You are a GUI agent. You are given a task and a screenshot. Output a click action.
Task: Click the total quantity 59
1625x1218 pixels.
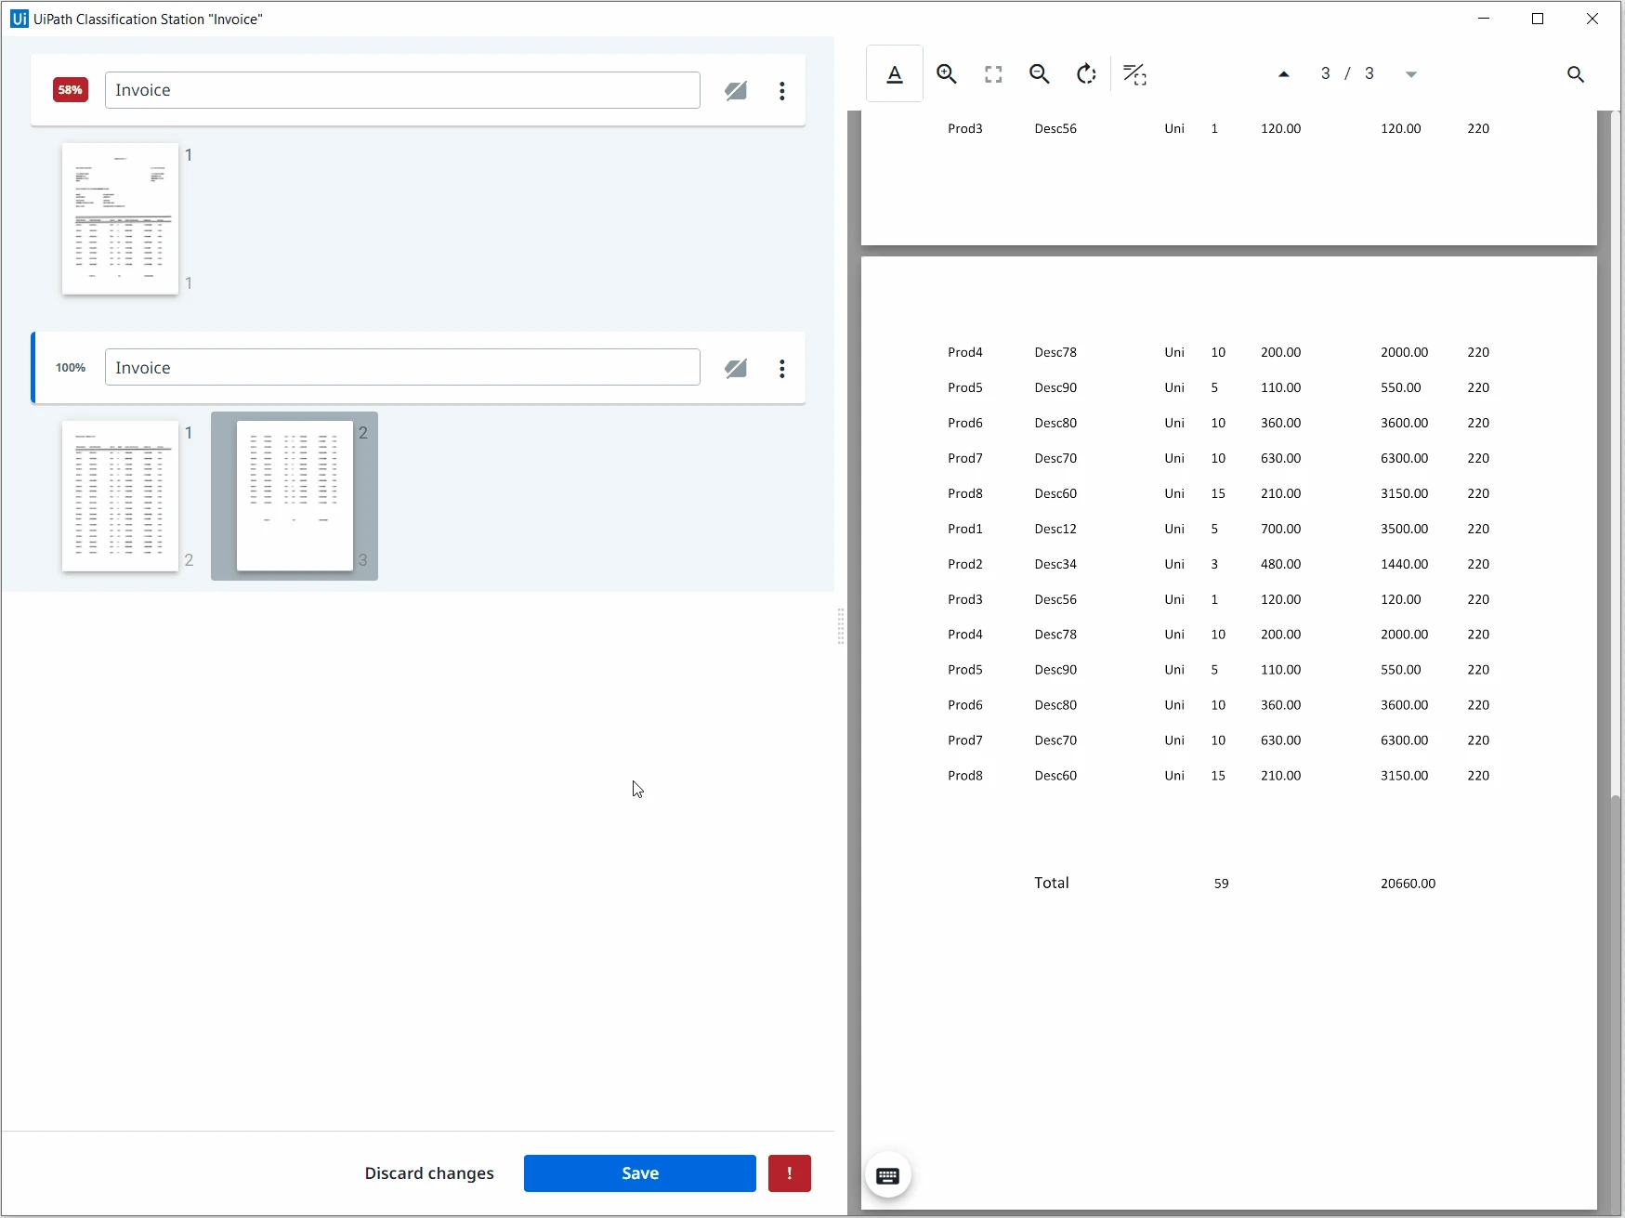point(1221,884)
